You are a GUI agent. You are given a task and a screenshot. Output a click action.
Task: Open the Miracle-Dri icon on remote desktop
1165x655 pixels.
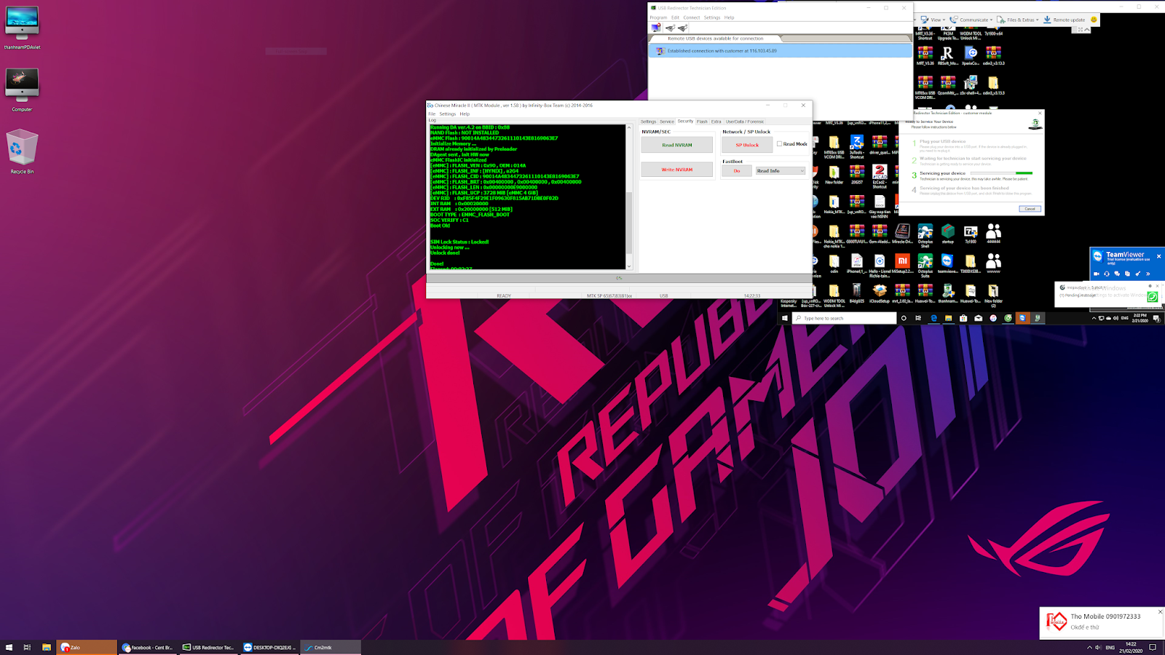pos(902,234)
